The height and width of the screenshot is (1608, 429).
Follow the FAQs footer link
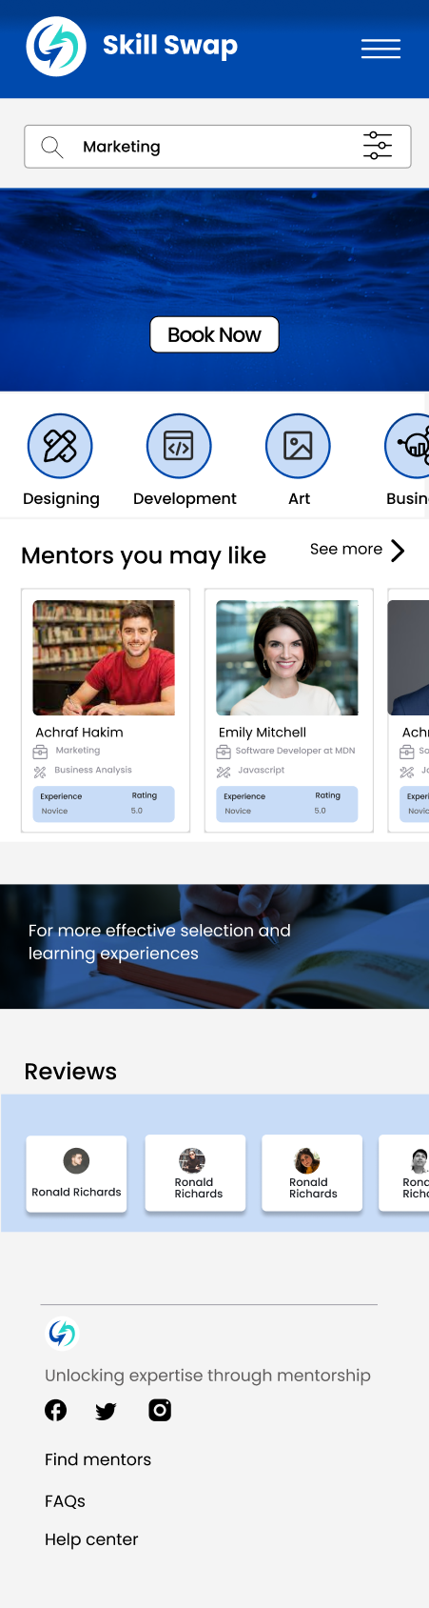(x=65, y=1501)
